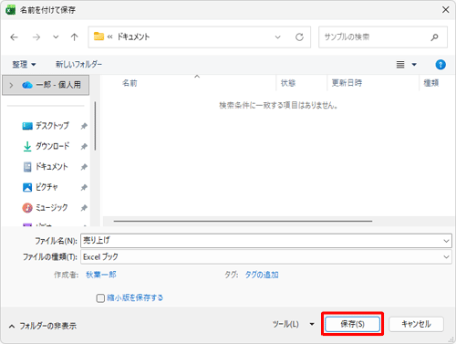The height and width of the screenshot is (344, 456).
Task: Go forward with the right arrow
Action: click(x=36, y=37)
